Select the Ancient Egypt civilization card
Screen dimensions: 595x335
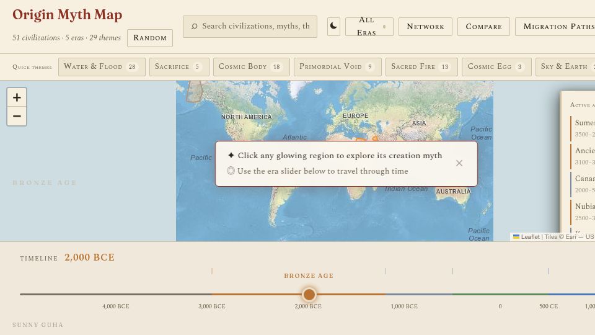coord(583,156)
